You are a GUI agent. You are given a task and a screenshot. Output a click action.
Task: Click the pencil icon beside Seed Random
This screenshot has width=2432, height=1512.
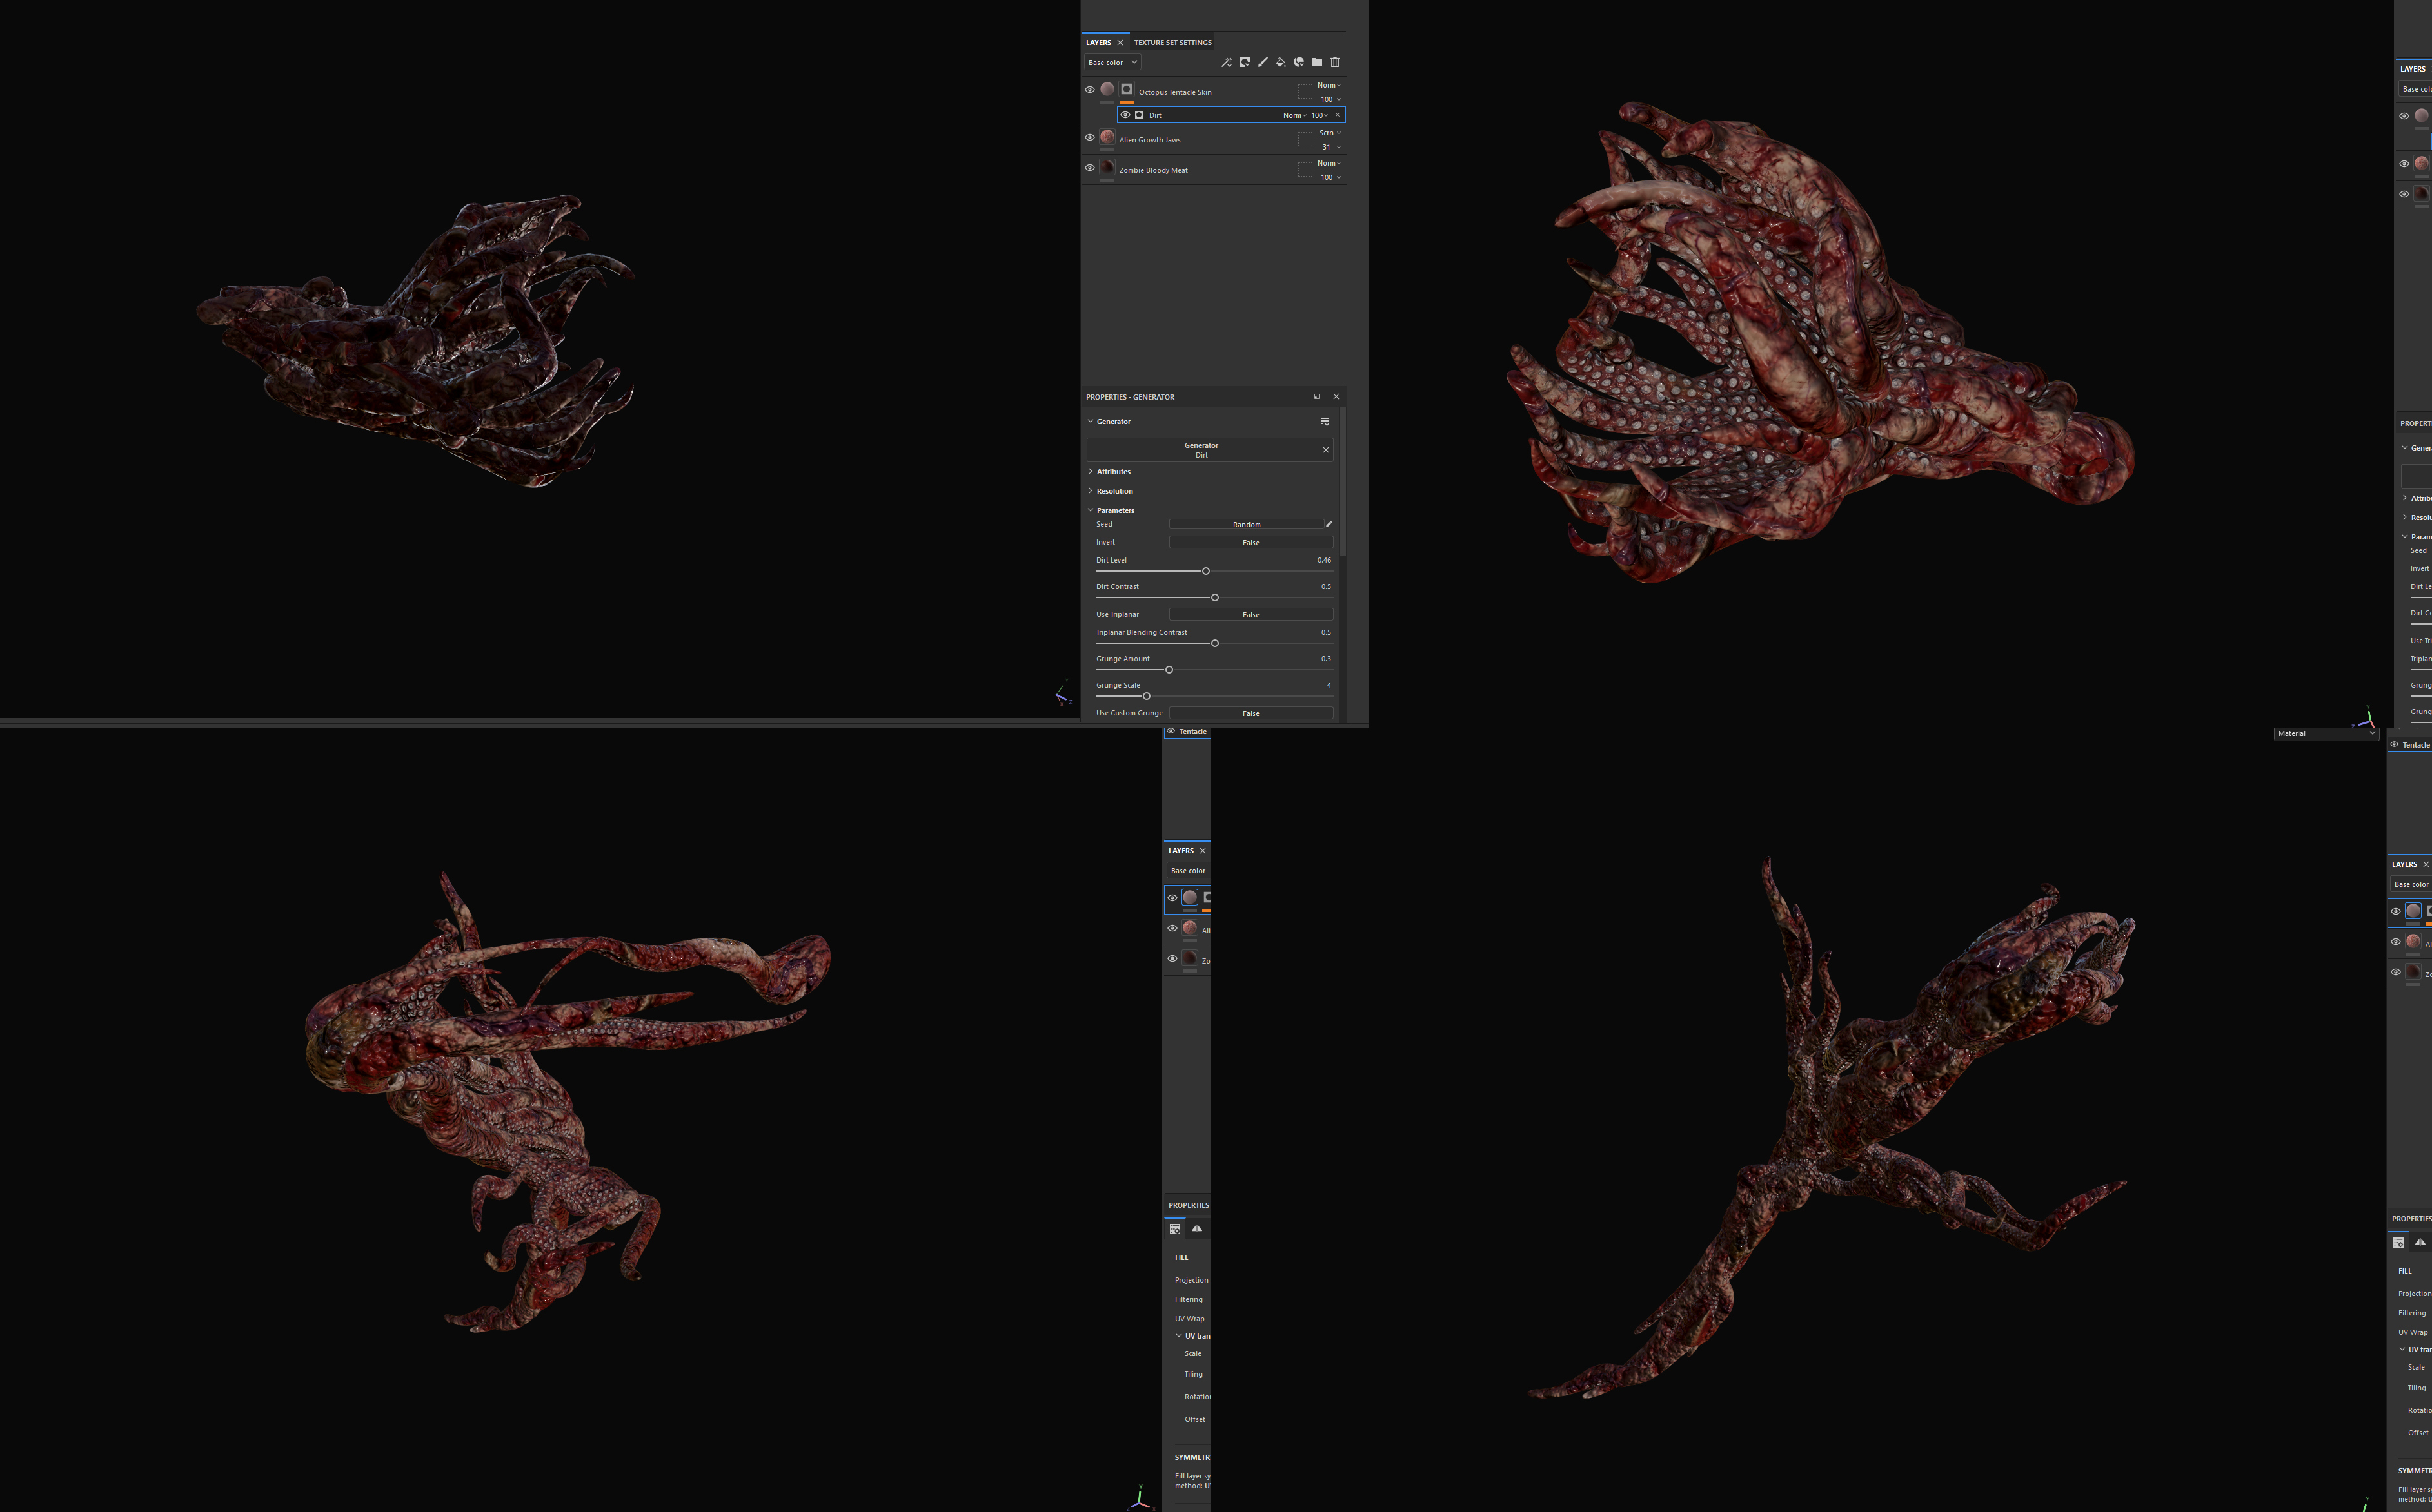point(1329,524)
